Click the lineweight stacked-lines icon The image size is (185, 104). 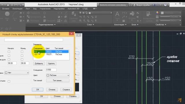(157, 17)
